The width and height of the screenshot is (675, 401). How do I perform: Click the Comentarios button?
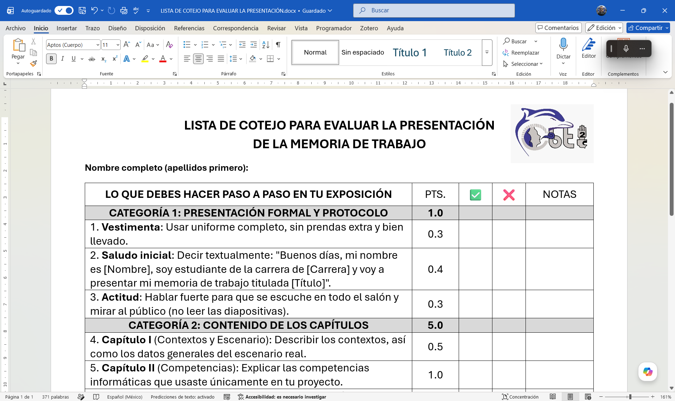point(558,28)
